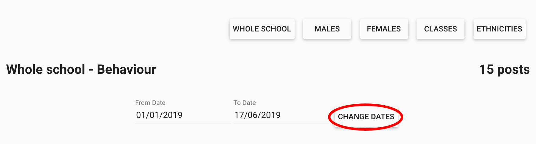Click the From Date input field
This screenshot has height=144, width=536.
(183, 115)
